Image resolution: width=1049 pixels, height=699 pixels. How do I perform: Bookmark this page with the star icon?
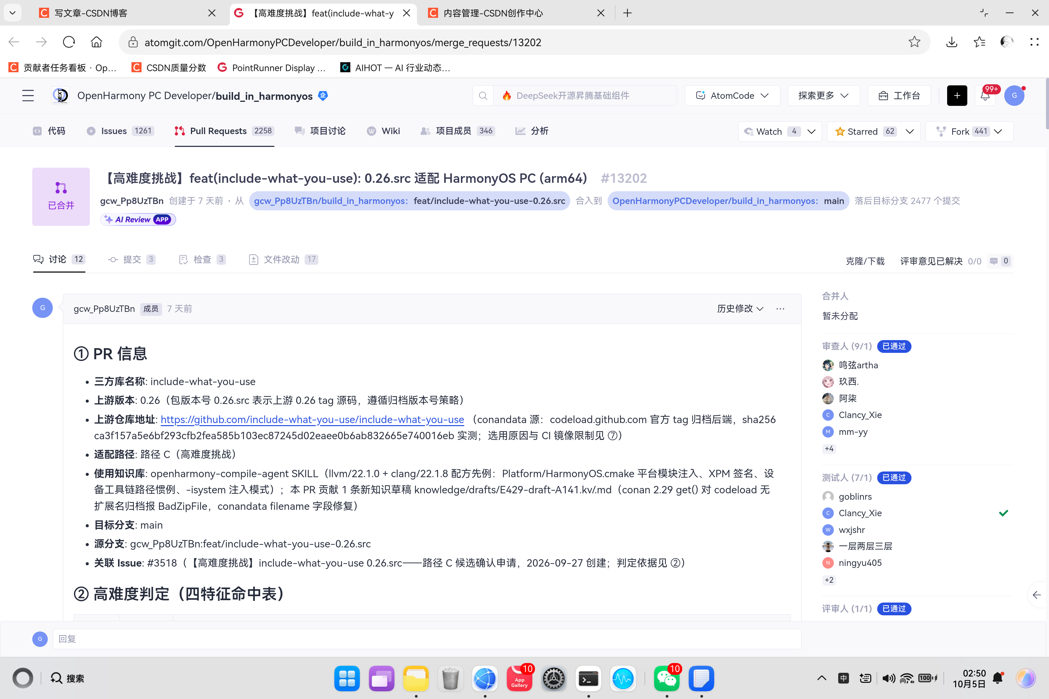pos(914,42)
